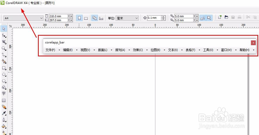This screenshot has height=135, width=259.
Task: Switch page to Landscape orientation
Action: click(86, 18)
